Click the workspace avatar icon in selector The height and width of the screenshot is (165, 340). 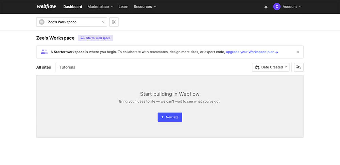(41, 22)
